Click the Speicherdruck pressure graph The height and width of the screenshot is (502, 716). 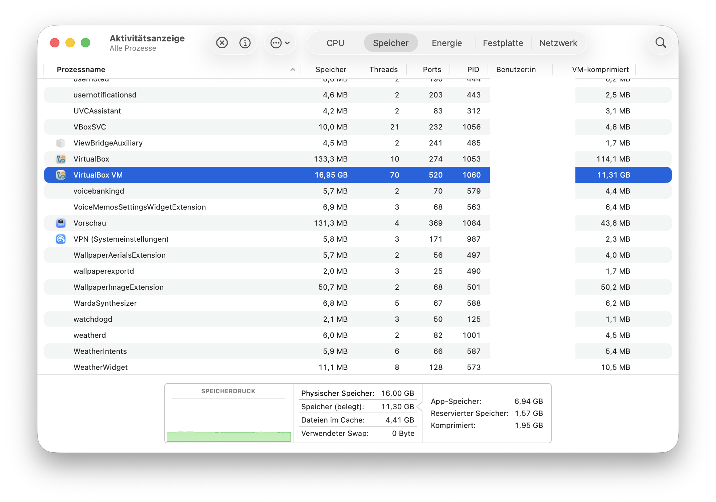[229, 420]
